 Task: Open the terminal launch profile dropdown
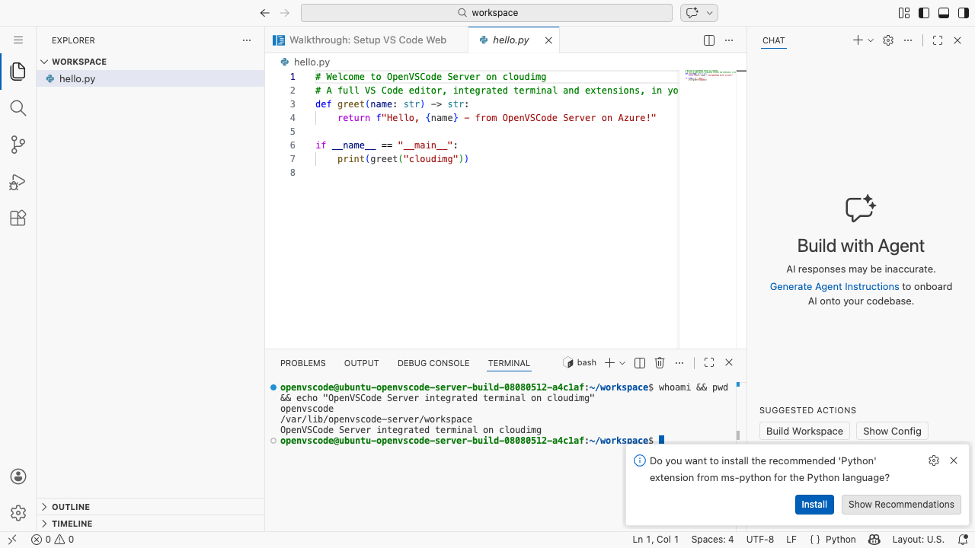pos(622,363)
